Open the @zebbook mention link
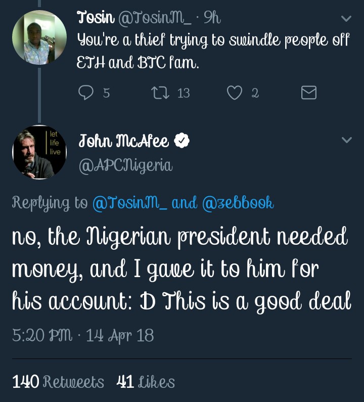 tap(238, 203)
